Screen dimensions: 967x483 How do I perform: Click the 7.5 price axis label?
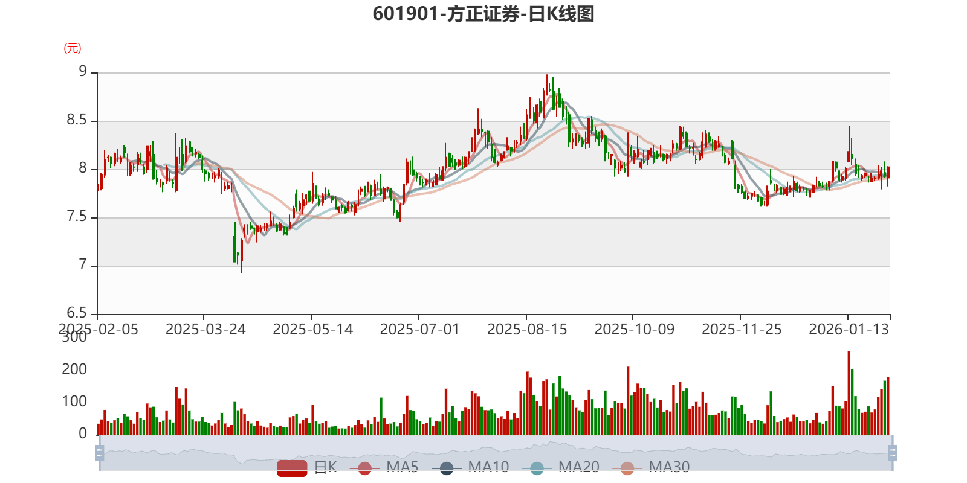(x=77, y=217)
